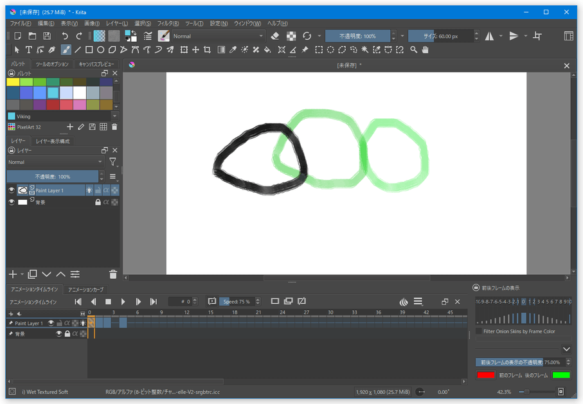Select the Rectangle tool

tap(89, 49)
